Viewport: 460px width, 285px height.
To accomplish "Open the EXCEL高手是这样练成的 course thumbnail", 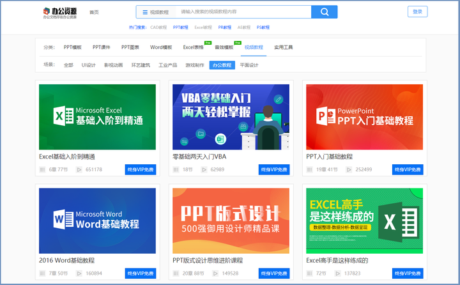I will coord(364,220).
